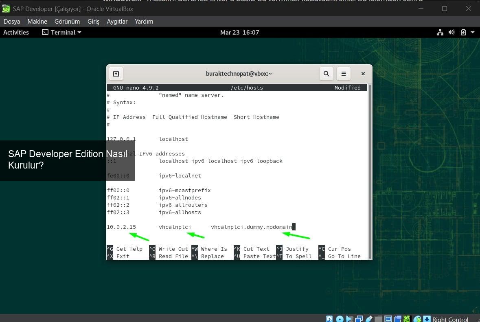Open the Yardım menu
Screen dimensions: 480x322
pyautogui.click(x=144, y=22)
